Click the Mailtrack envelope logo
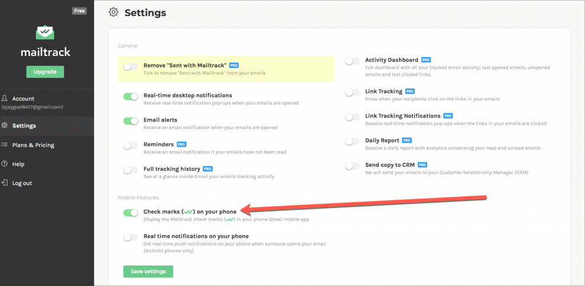The width and height of the screenshot is (585, 286). 45,33
